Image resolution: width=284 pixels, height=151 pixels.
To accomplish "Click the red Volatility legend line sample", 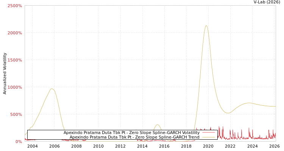I will pos(208,133).
